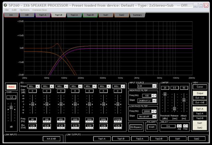Click the main Gain fader handle
This screenshot has width=212, height=145.
(11, 108)
